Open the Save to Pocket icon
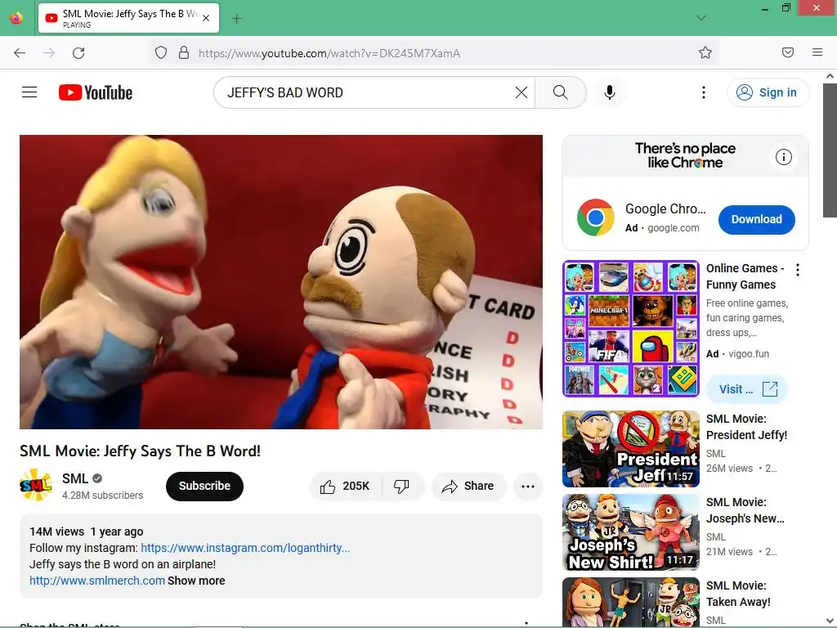The width and height of the screenshot is (837, 628). (x=788, y=52)
